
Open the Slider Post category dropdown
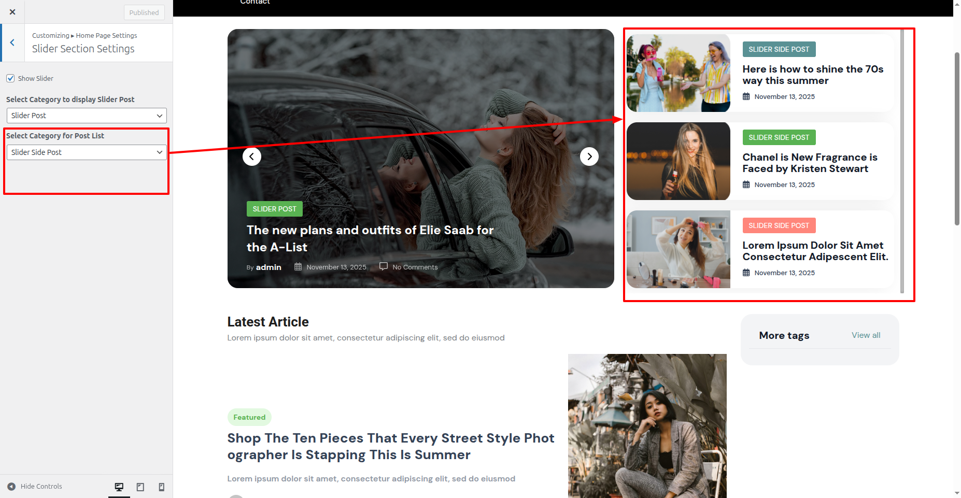pos(87,116)
